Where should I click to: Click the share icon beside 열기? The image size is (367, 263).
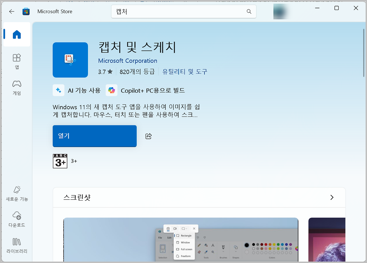pyautogui.click(x=149, y=136)
